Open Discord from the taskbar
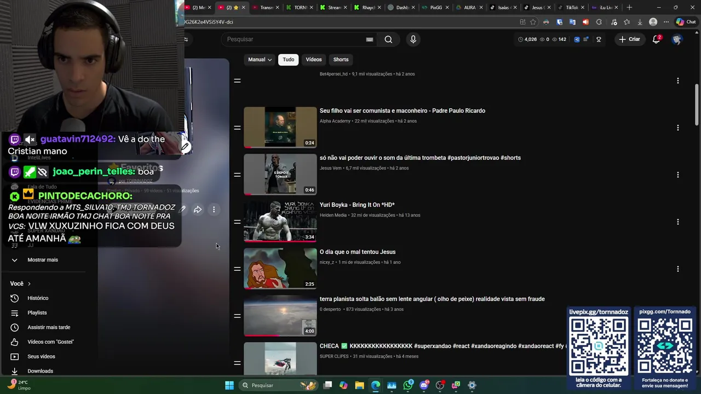Image resolution: width=701 pixels, height=394 pixels. [x=424, y=385]
